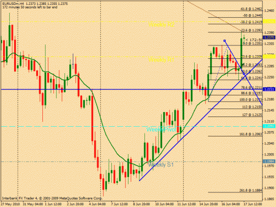Click the '10 Jun 04:00' time axis label

pyautogui.click(x=164, y=204)
